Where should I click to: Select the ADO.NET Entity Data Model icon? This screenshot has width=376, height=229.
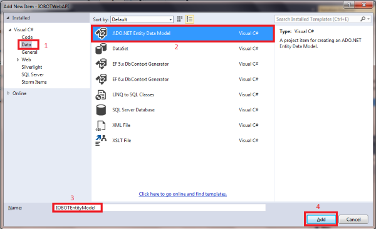pos(101,33)
